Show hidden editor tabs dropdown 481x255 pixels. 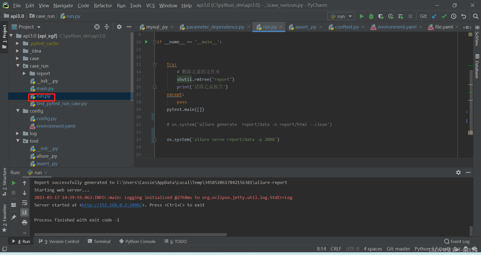pos(467,27)
